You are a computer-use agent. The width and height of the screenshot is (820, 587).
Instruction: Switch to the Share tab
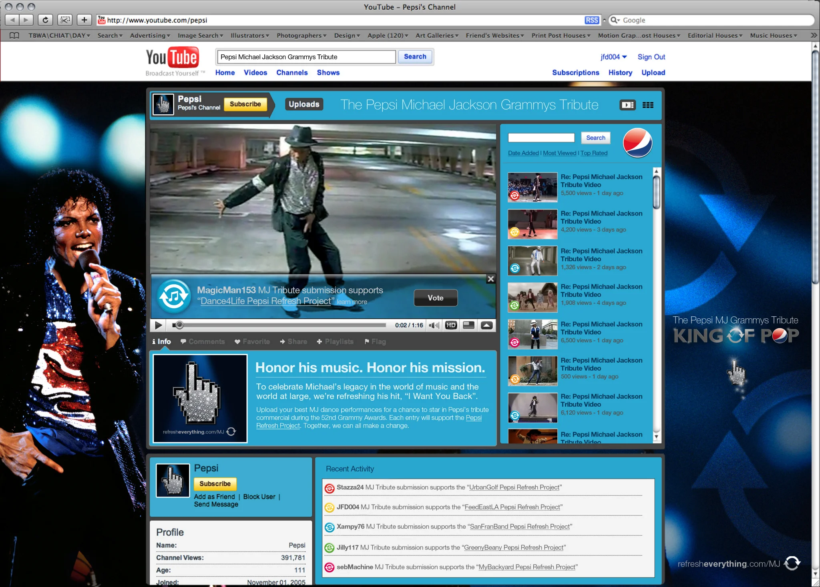click(x=293, y=342)
